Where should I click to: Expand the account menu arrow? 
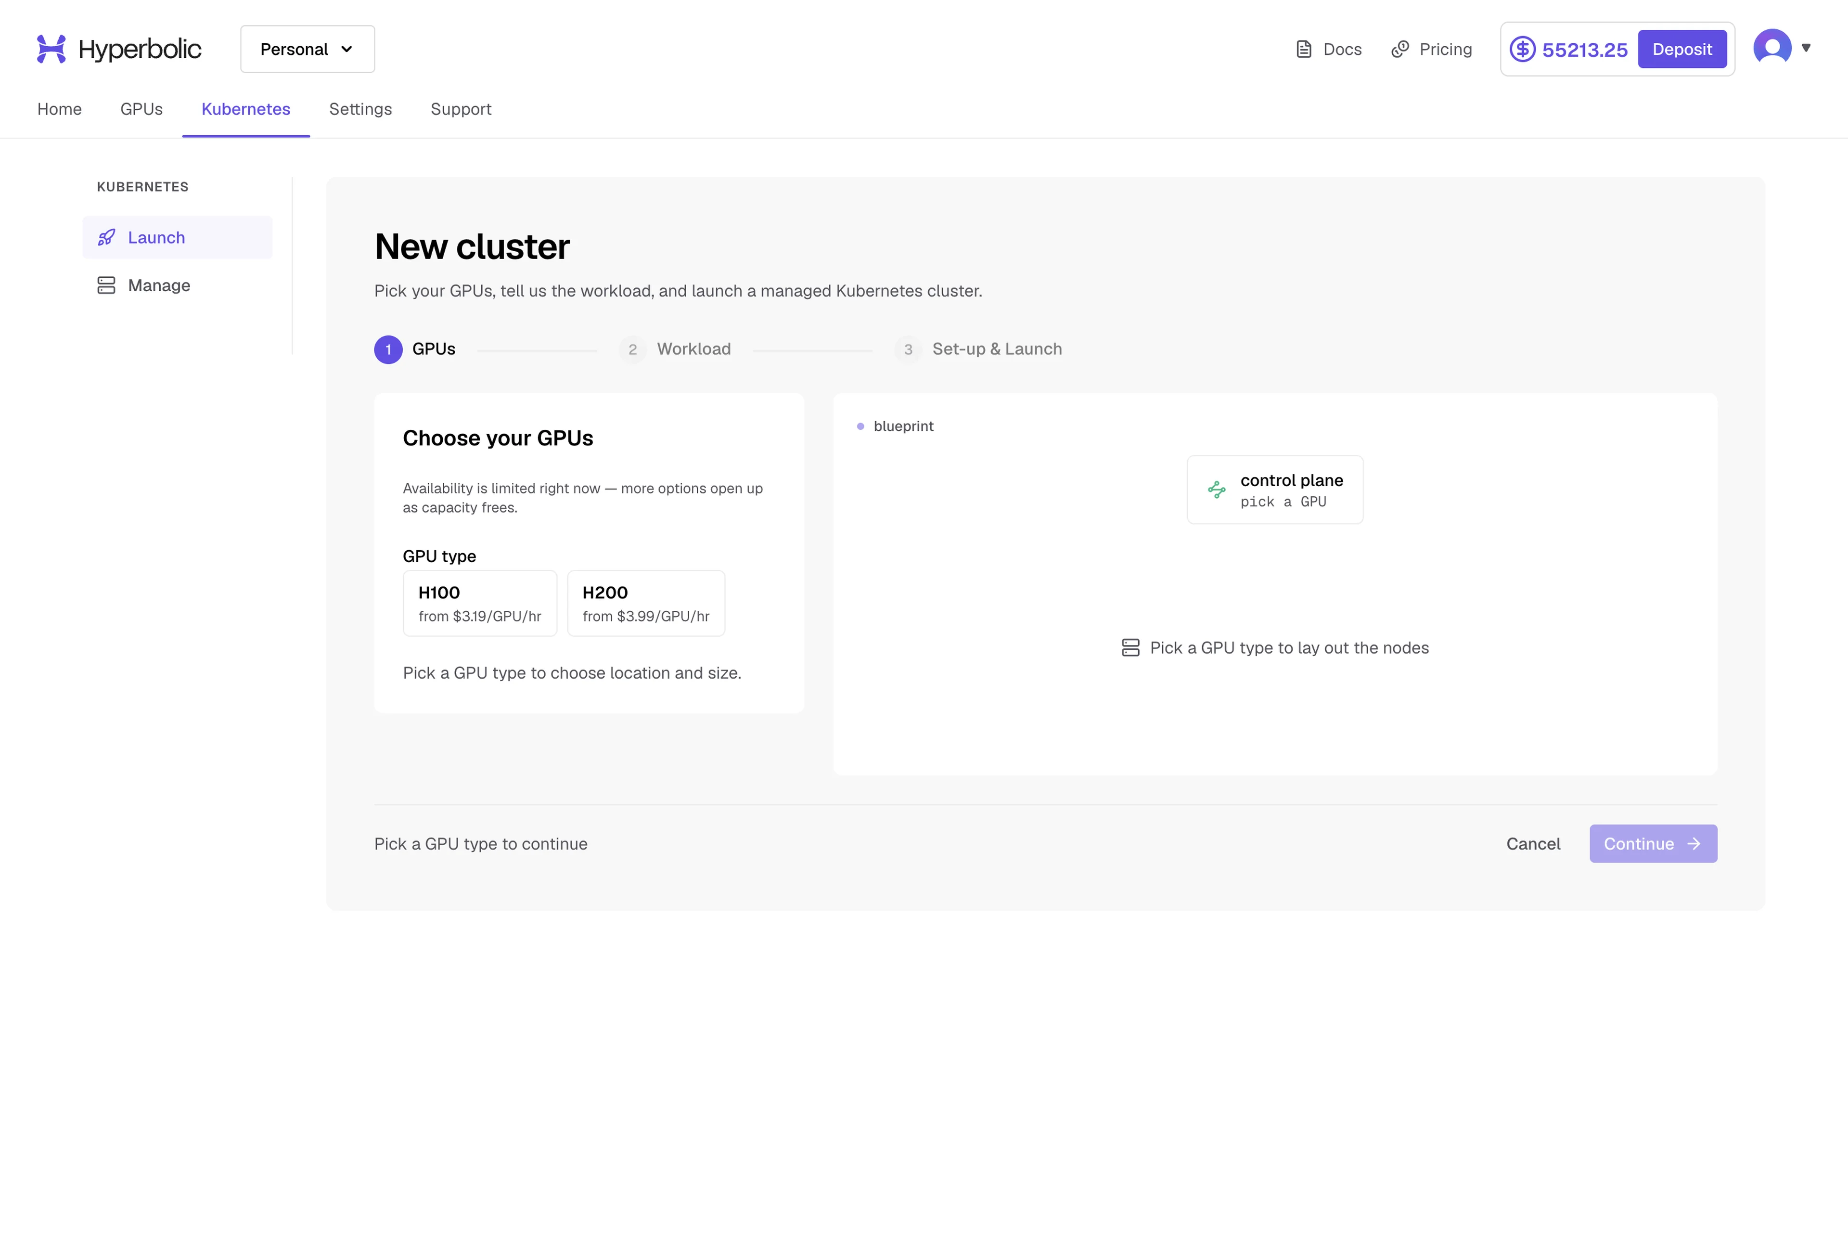(1806, 48)
